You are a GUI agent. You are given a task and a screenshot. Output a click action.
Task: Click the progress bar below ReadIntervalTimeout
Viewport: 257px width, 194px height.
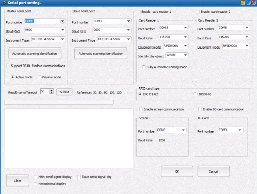pyautogui.click(x=59, y=102)
